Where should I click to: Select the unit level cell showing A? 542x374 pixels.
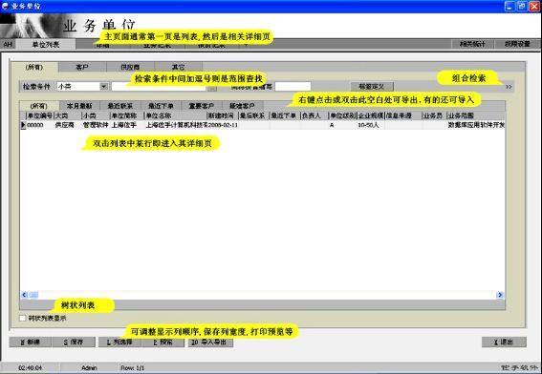(x=342, y=125)
